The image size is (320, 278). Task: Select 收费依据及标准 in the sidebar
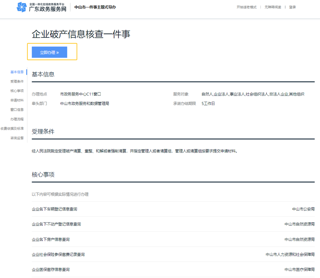[x=12, y=128]
